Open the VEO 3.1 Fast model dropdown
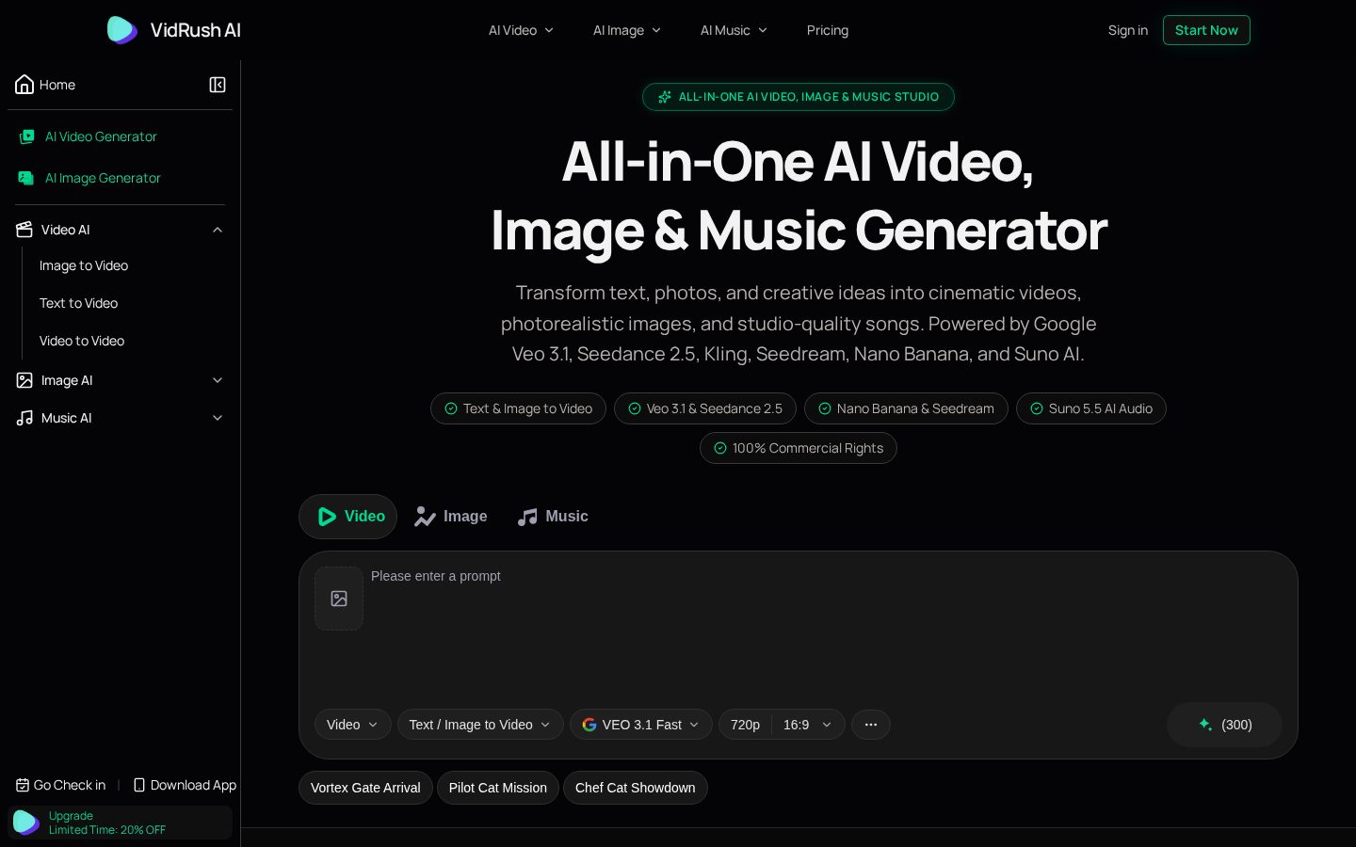 [x=641, y=725]
